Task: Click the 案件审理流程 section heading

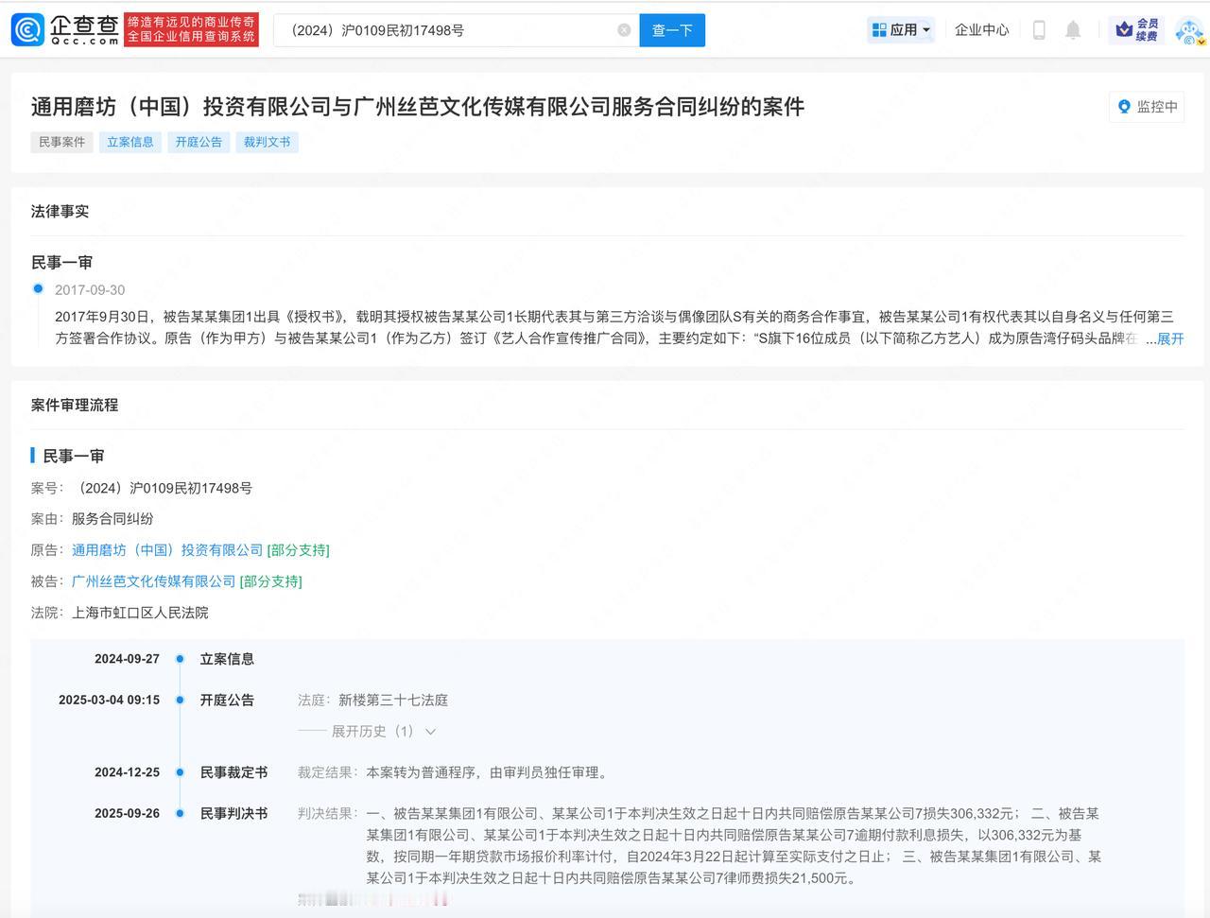Action: (75, 406)
